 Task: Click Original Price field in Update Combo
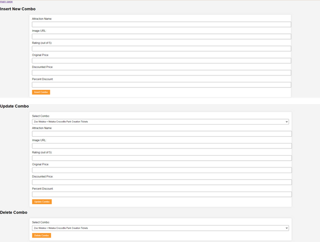pyautogui.click(x=161, y=170)
